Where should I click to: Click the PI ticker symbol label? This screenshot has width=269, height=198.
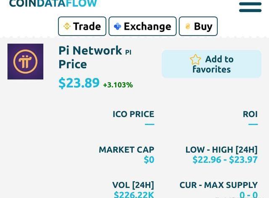pos(128,52)
